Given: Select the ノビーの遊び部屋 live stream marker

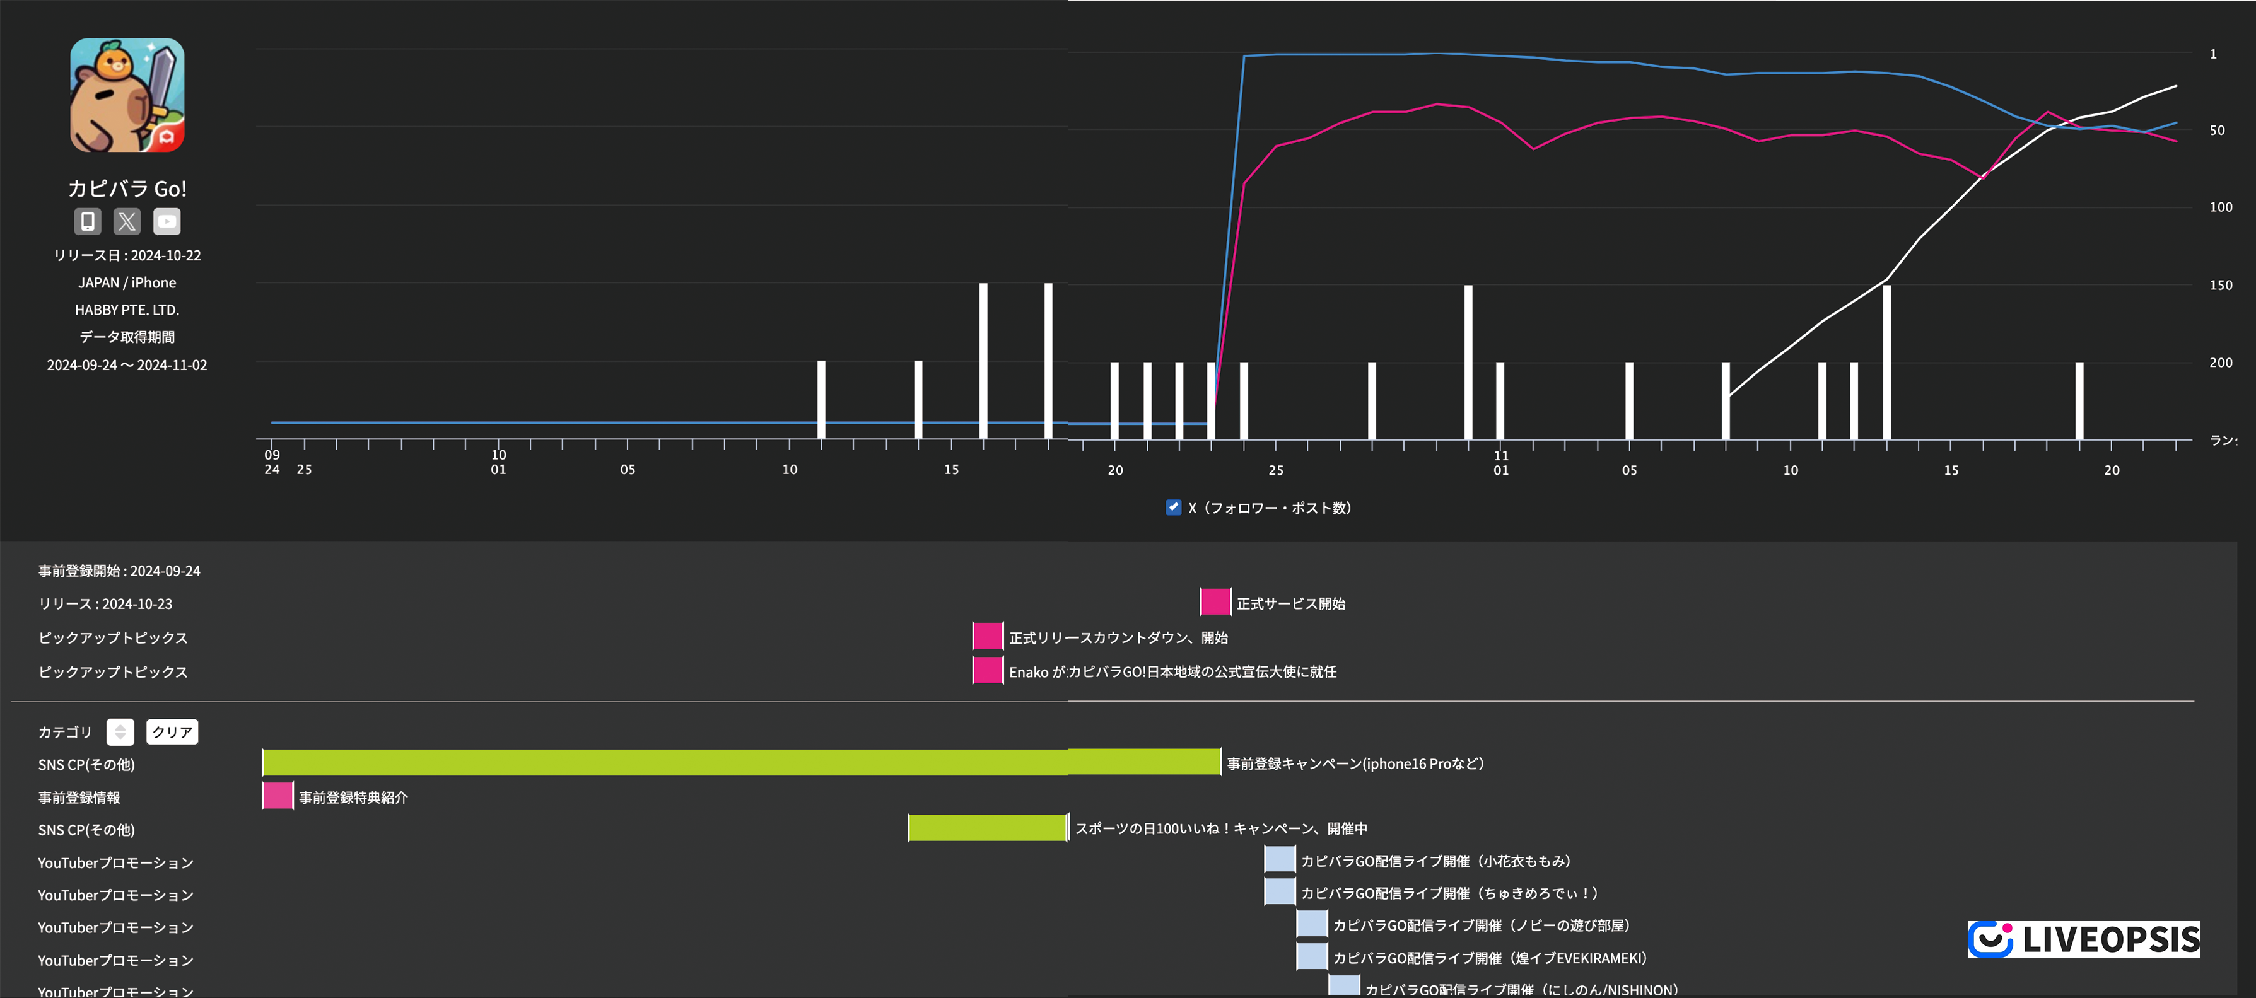Looking at the screenshot, I should (1312, 924).
